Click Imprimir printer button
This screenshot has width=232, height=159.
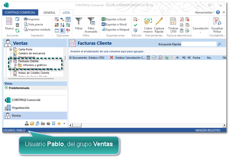pyautogui.click(x=32, y=19)
